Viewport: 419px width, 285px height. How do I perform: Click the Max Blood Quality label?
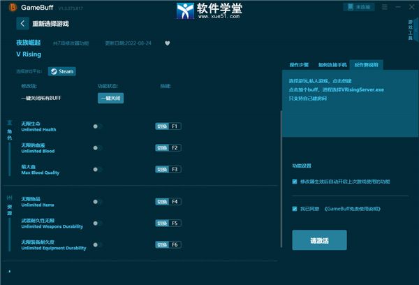40,170
